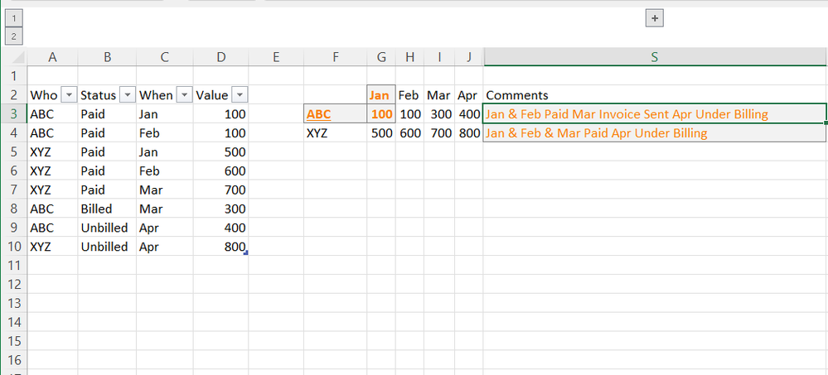Screen dimensions: 828x375
Task: Click value 500 in cell G4
Action: tap(381, 133)
